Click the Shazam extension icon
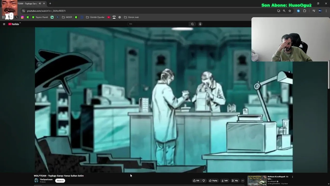 click(298, 11)
